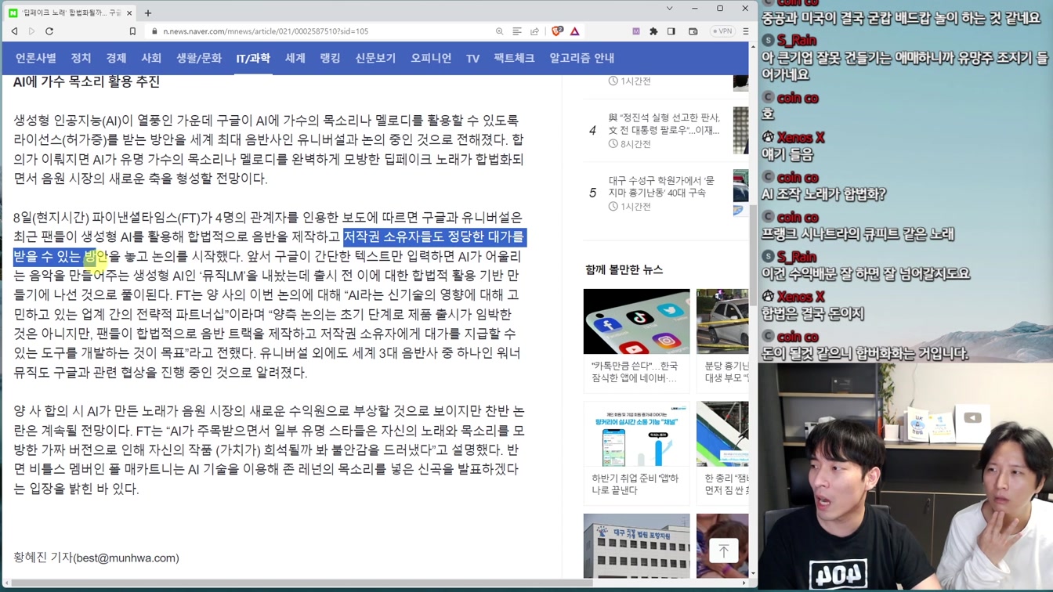Click the 카톡만큼 쓴다 article thumbnail
The image size is (1053, 592).
click(x=636, y=321)
